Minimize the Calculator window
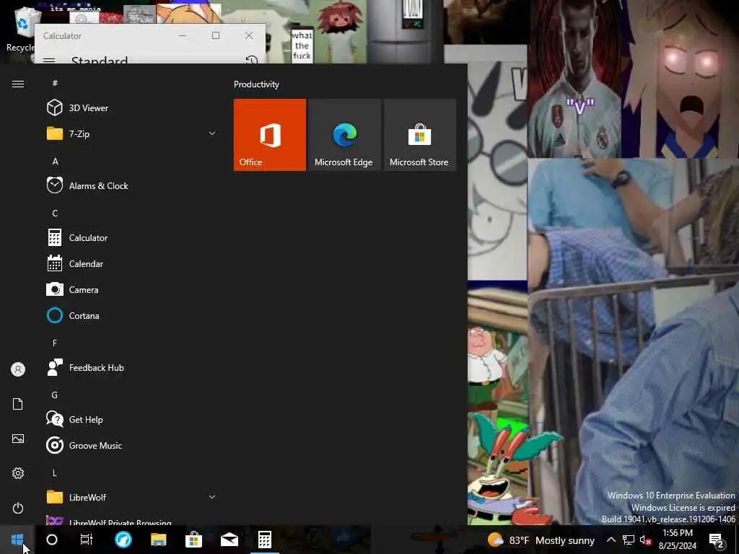 click(183, 35)
